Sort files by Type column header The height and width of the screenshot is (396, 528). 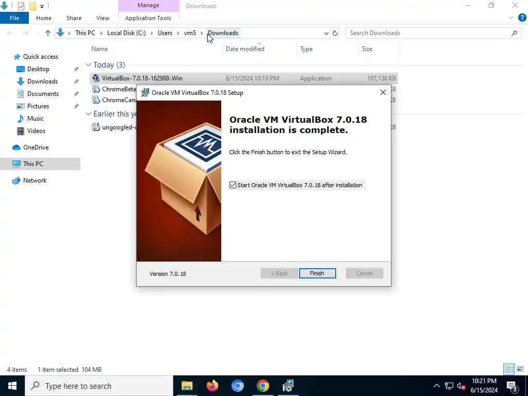[x=306, y=49]
